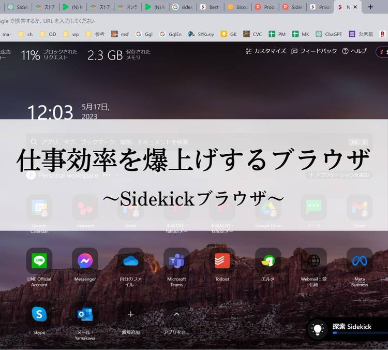Click the 2.3 GB 保存されたメモリ stat
The height and width of the screenshot is (350, 388).
[119, 55]
